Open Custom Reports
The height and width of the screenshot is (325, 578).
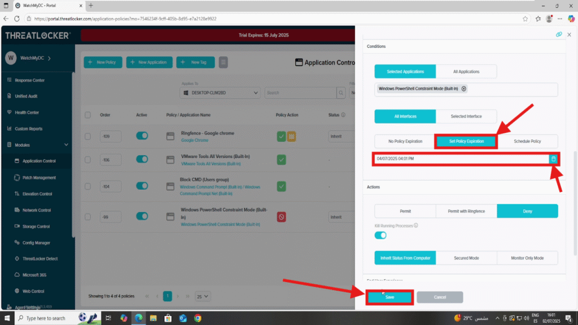(x=28, y=129)
